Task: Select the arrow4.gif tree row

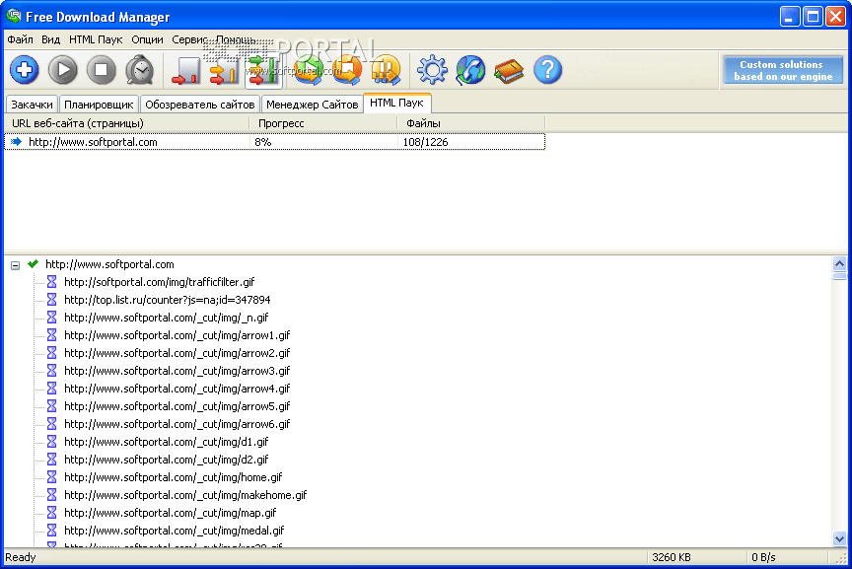Action: click(x=177, y=388)
